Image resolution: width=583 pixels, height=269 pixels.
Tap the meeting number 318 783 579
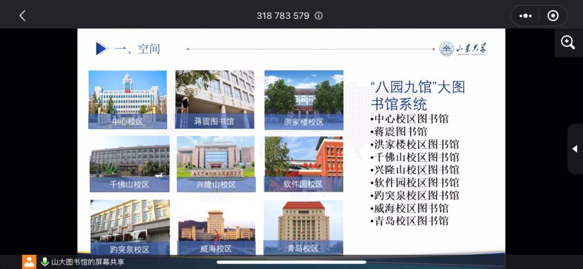tap(283, 16)
